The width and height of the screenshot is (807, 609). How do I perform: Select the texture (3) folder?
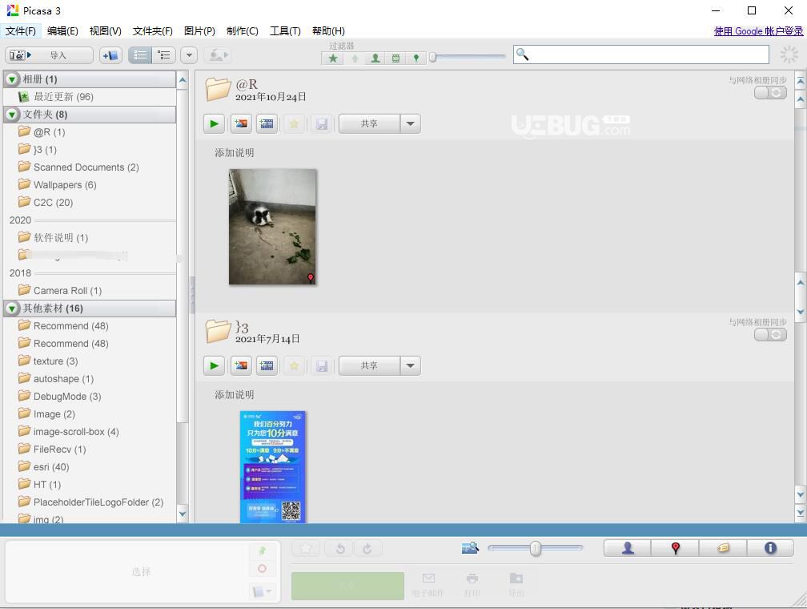click(x=55, y=361)
